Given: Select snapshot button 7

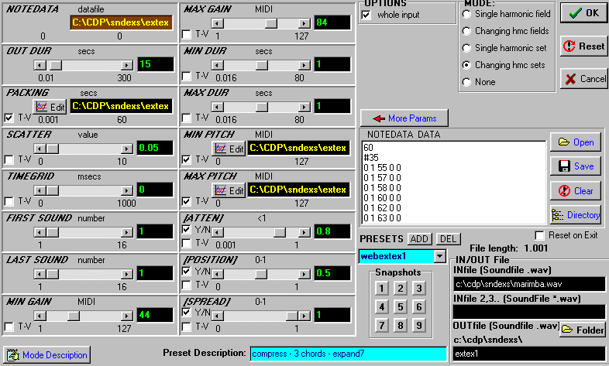Looking at the screenshot, I should [381, 325].
